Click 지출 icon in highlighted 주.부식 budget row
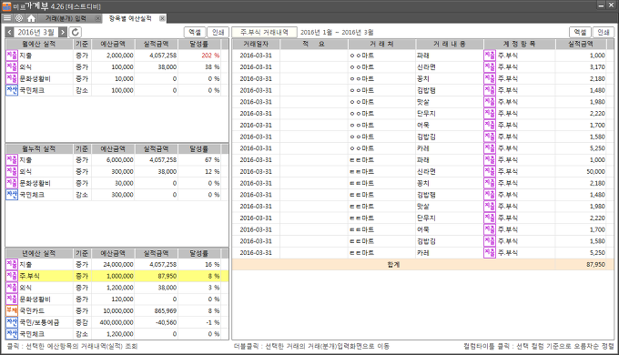The height and width of the screenshot is (355, 619). 12,276
